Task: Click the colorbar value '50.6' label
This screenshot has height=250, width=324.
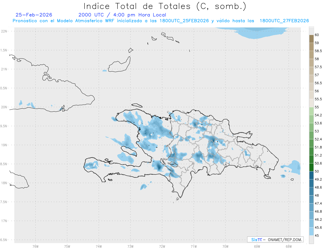Action: (318, 163)
